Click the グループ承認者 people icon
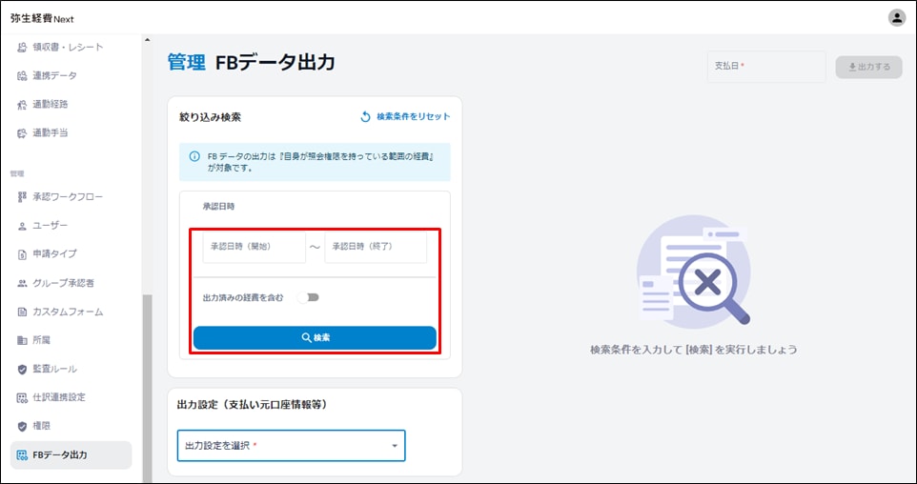The height and width of the screenshot is (484, 917). [22, 284]
